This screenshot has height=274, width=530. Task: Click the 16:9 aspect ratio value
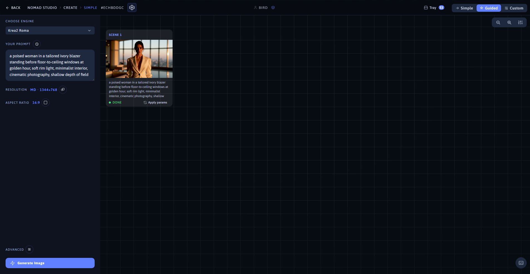36,103
